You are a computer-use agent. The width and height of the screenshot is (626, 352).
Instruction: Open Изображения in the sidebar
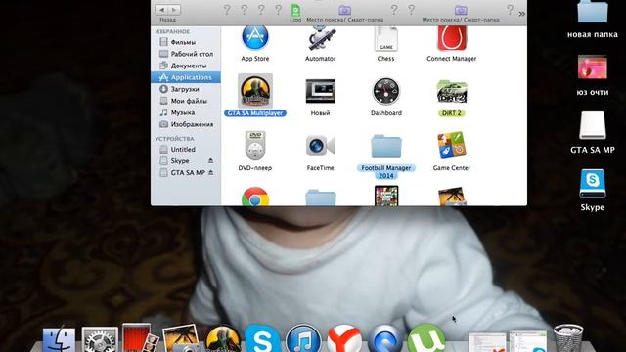(186, 124)
